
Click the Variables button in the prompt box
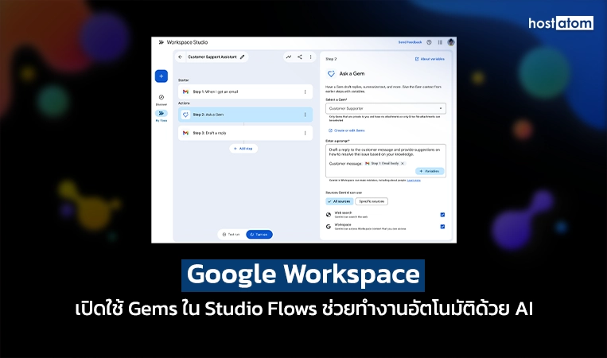pyautogui.click(x=430, y=171)
